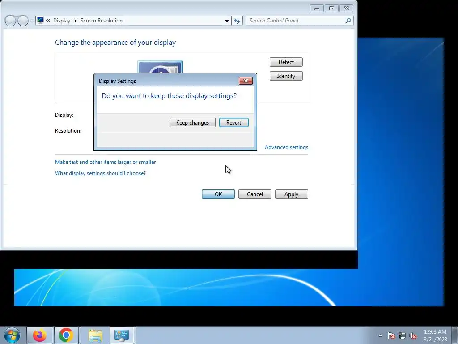Click Keep changes in Display Settings dialog

(x=192, y=123)
